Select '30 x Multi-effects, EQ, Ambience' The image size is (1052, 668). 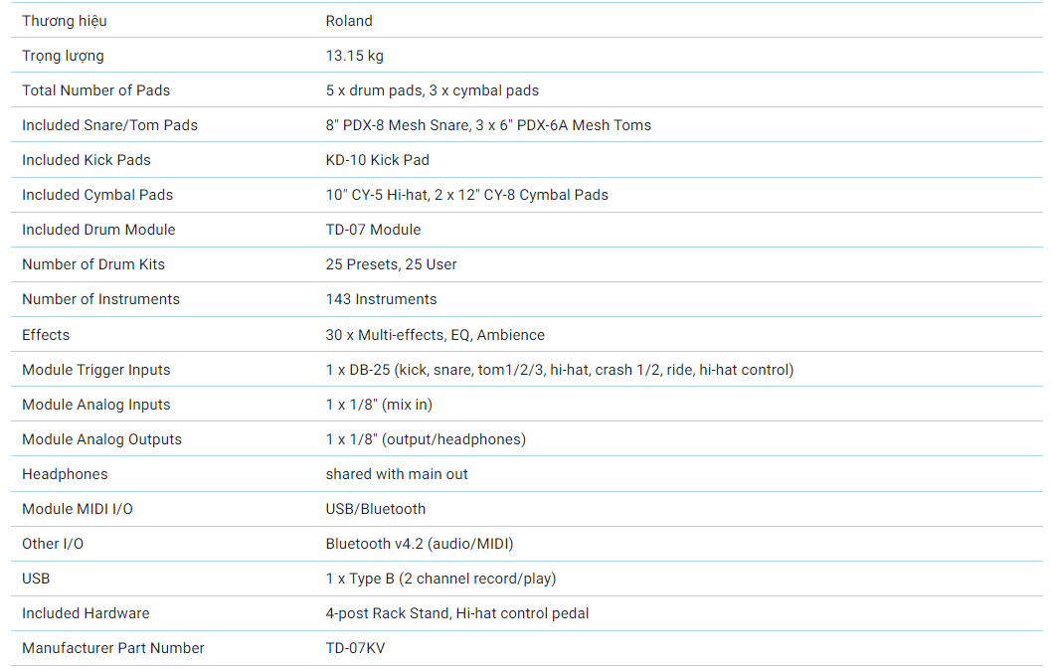(x=436, y=335)
